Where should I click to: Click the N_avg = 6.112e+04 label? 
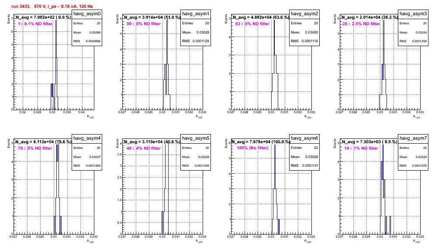[x=43, y=141]
